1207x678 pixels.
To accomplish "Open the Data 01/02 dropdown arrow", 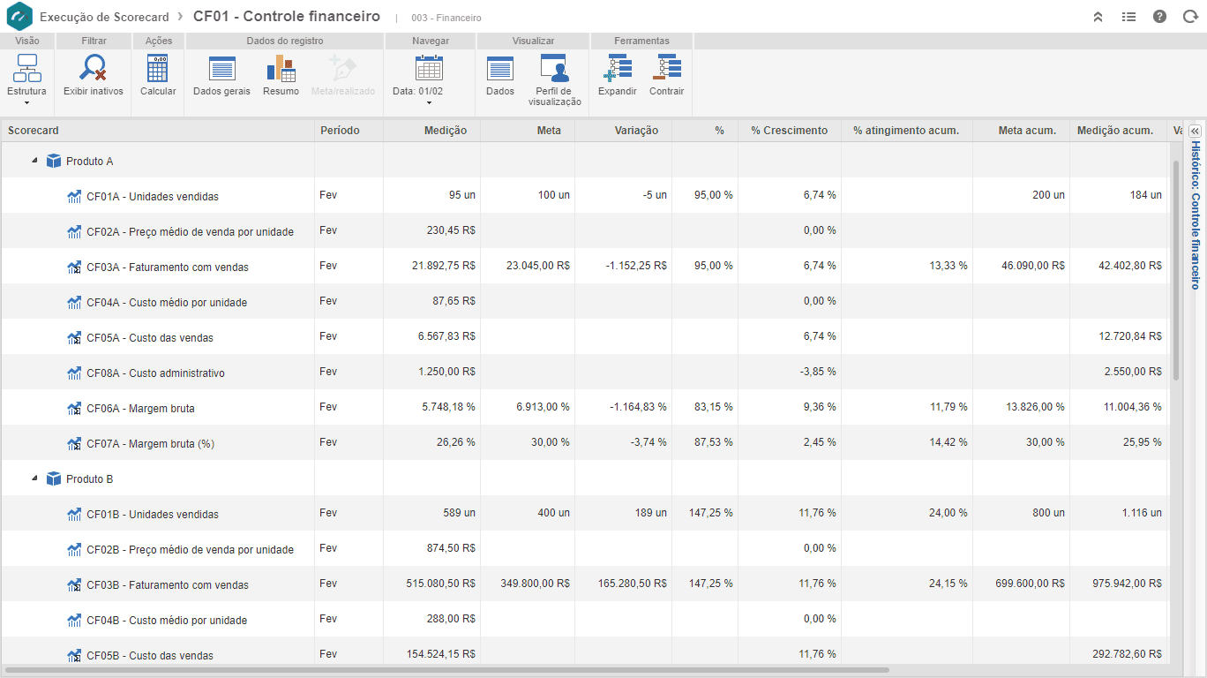I will pos(429,103).
